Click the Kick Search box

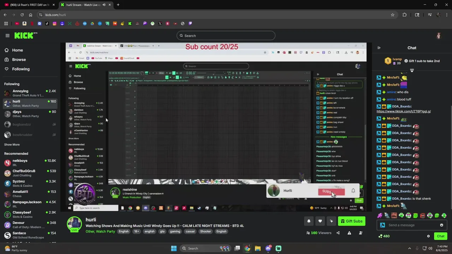[x=226, y=36]
